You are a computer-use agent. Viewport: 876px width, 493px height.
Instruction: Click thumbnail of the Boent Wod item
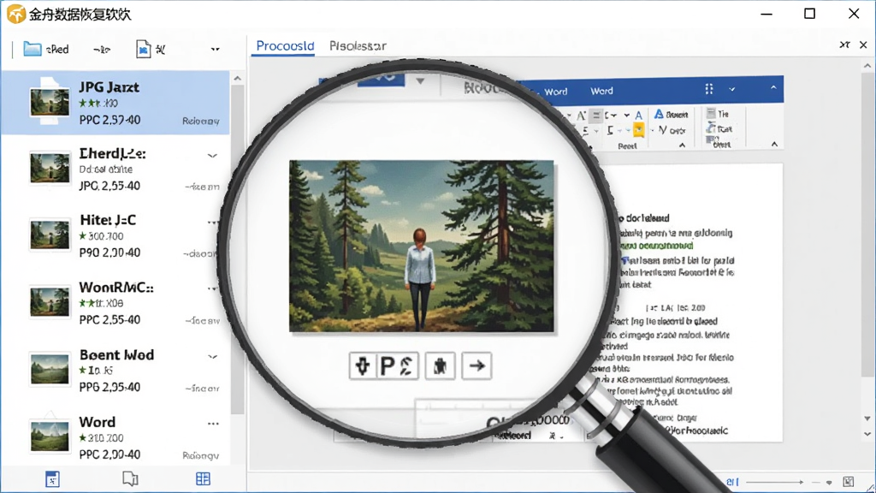coord(50,369)
